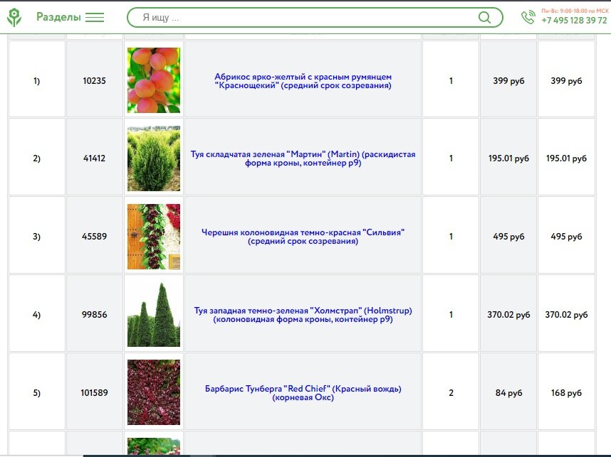Call the number +7 495 128 39 72
The width and height of the screenshot is (611, 457).
(574, 21)
